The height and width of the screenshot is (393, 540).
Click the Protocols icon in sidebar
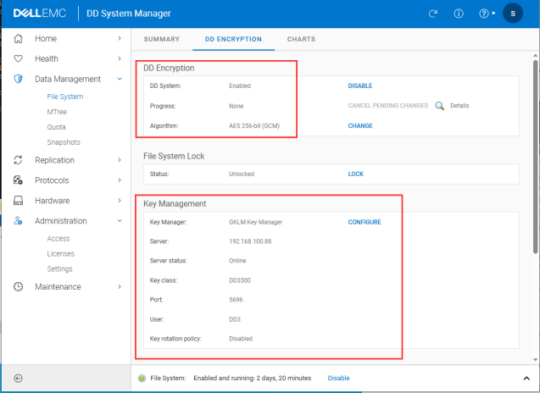pos(19,180)
